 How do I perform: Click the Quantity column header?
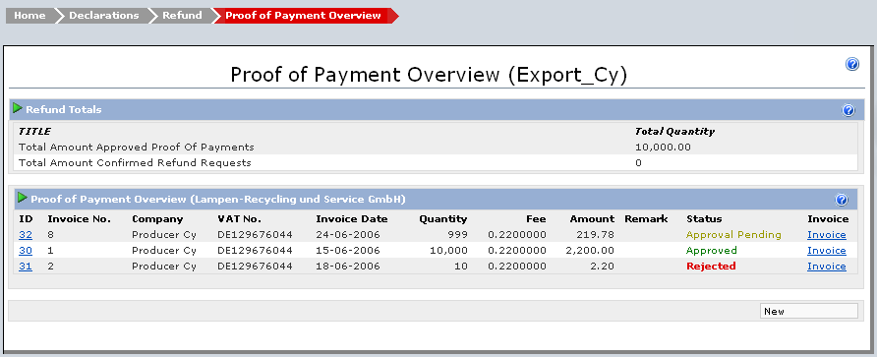(443, 219)
